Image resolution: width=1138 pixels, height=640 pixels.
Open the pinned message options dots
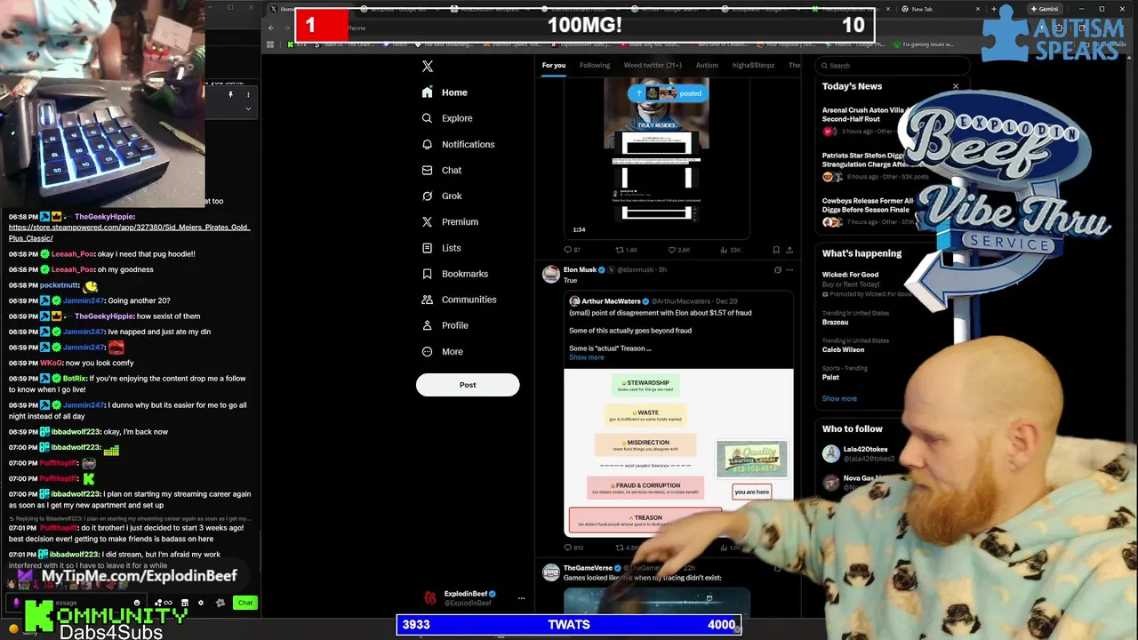(248, 94)
